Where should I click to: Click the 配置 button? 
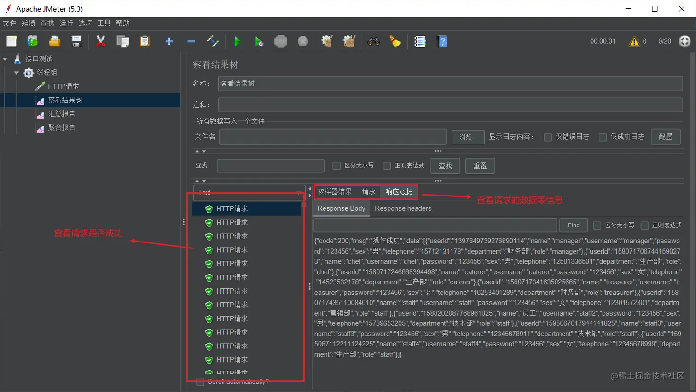666,137
